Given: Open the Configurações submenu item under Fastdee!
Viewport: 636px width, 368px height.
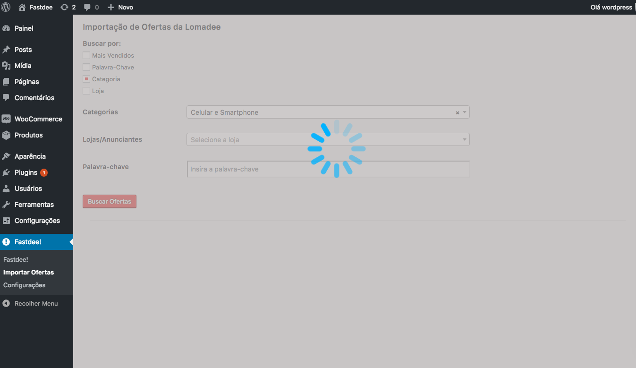Looking at the screenshot, I should point(24,285).
